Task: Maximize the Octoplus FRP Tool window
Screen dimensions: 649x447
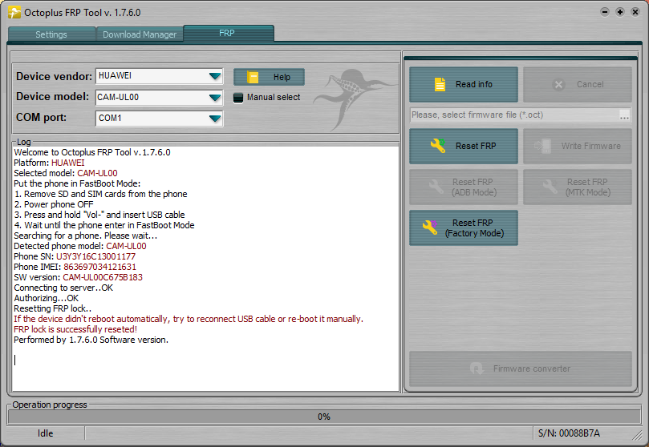Action: 620,12
